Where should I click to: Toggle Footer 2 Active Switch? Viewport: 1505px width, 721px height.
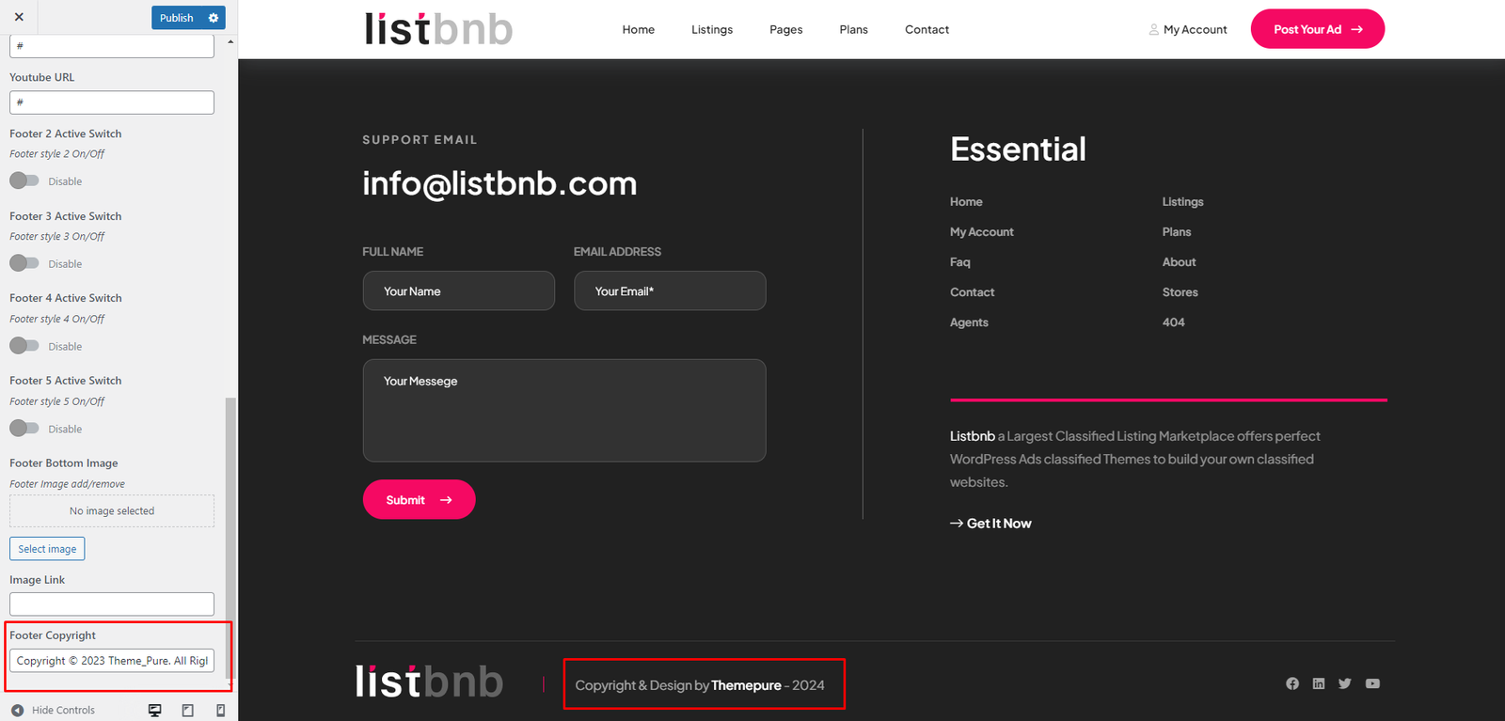[24, 180]
